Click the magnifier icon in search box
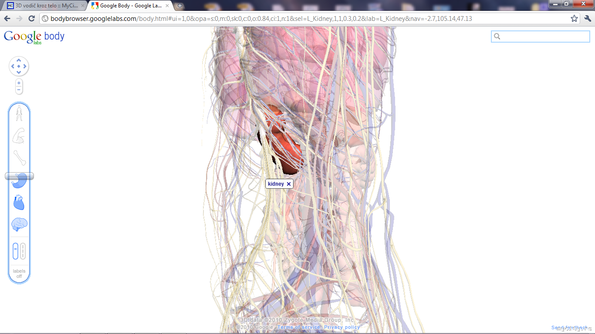This screenshot has height=334, width=595. click(497, 37)
